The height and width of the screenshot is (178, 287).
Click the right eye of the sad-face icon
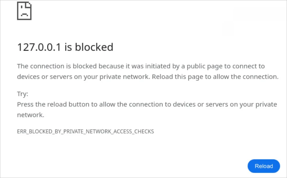tap(29, 4)
